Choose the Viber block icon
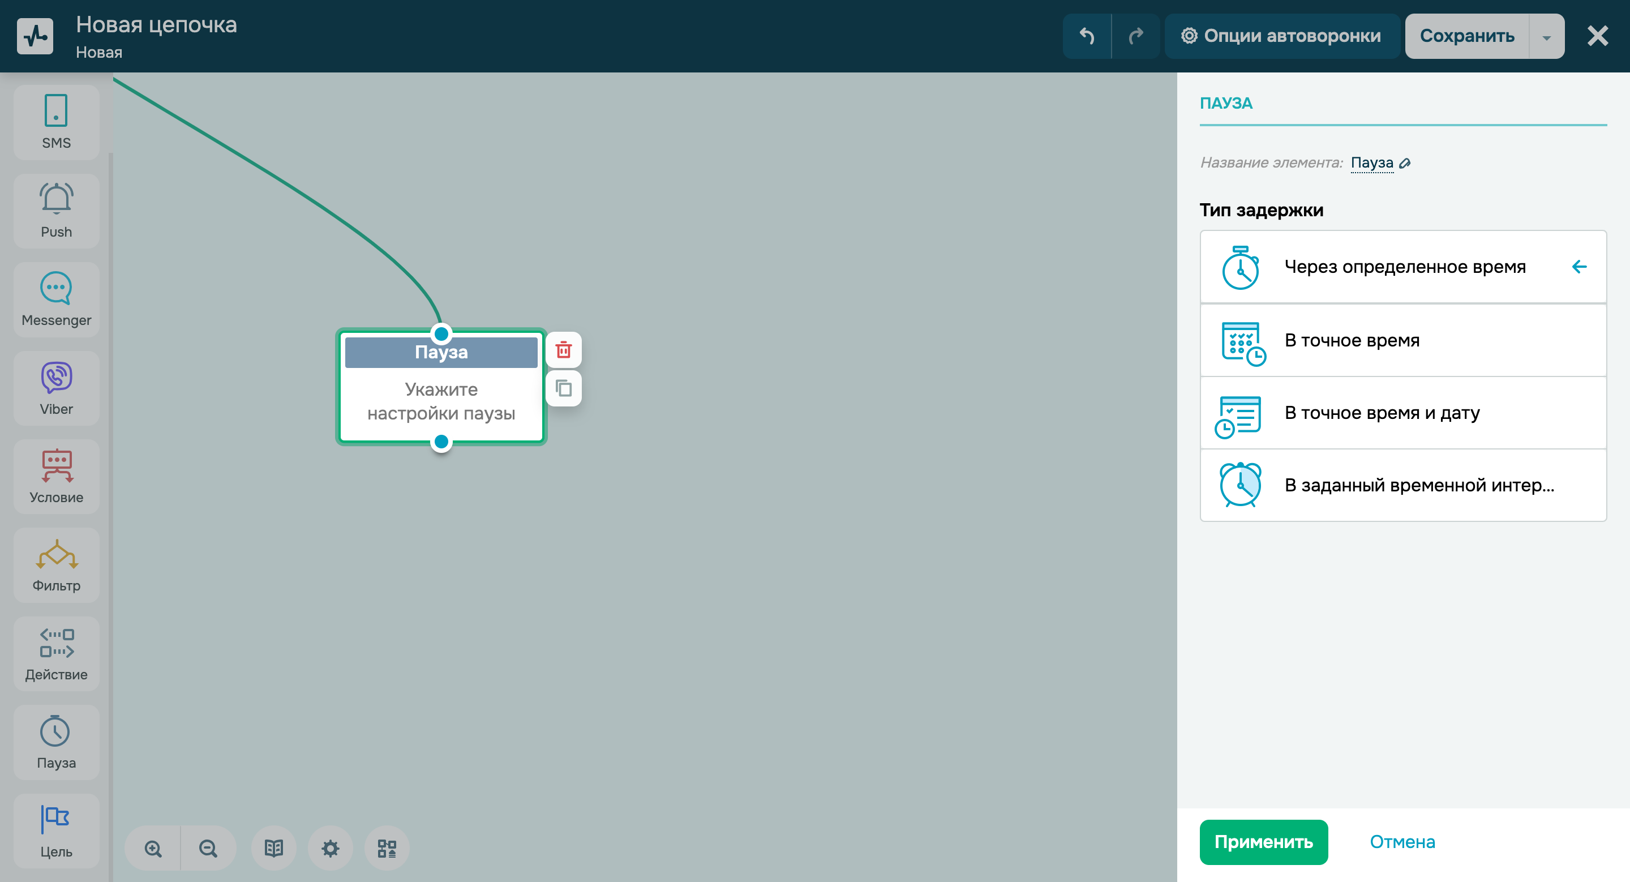Viewport: 1630px width, 882px height. point(55,387)
